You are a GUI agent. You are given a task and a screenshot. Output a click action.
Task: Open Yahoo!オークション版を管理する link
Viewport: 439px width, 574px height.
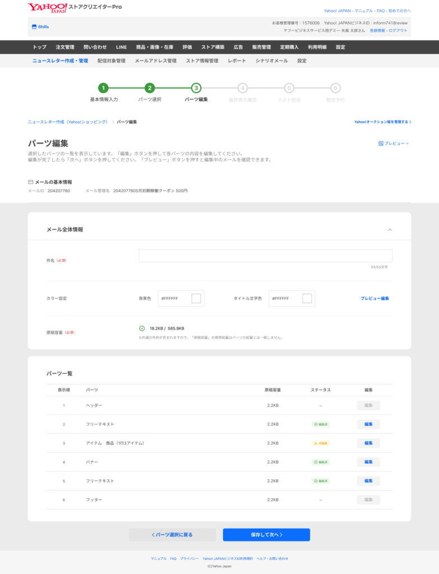(382, 122)
